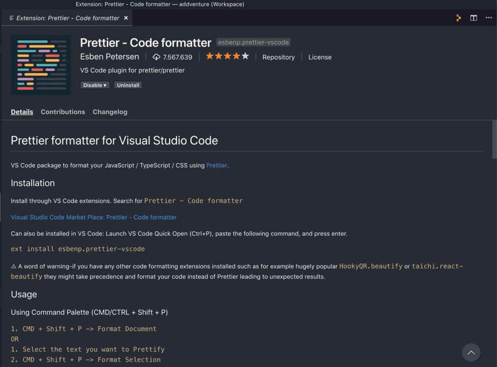Click the Uninstall button
The image size is (497, 367).
pos(128,85)
